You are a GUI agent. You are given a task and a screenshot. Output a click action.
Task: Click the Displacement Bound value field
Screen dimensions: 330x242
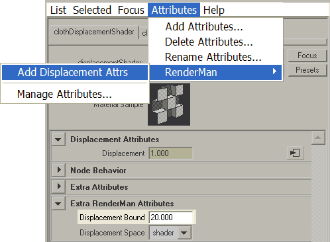(x=171, y=218)
